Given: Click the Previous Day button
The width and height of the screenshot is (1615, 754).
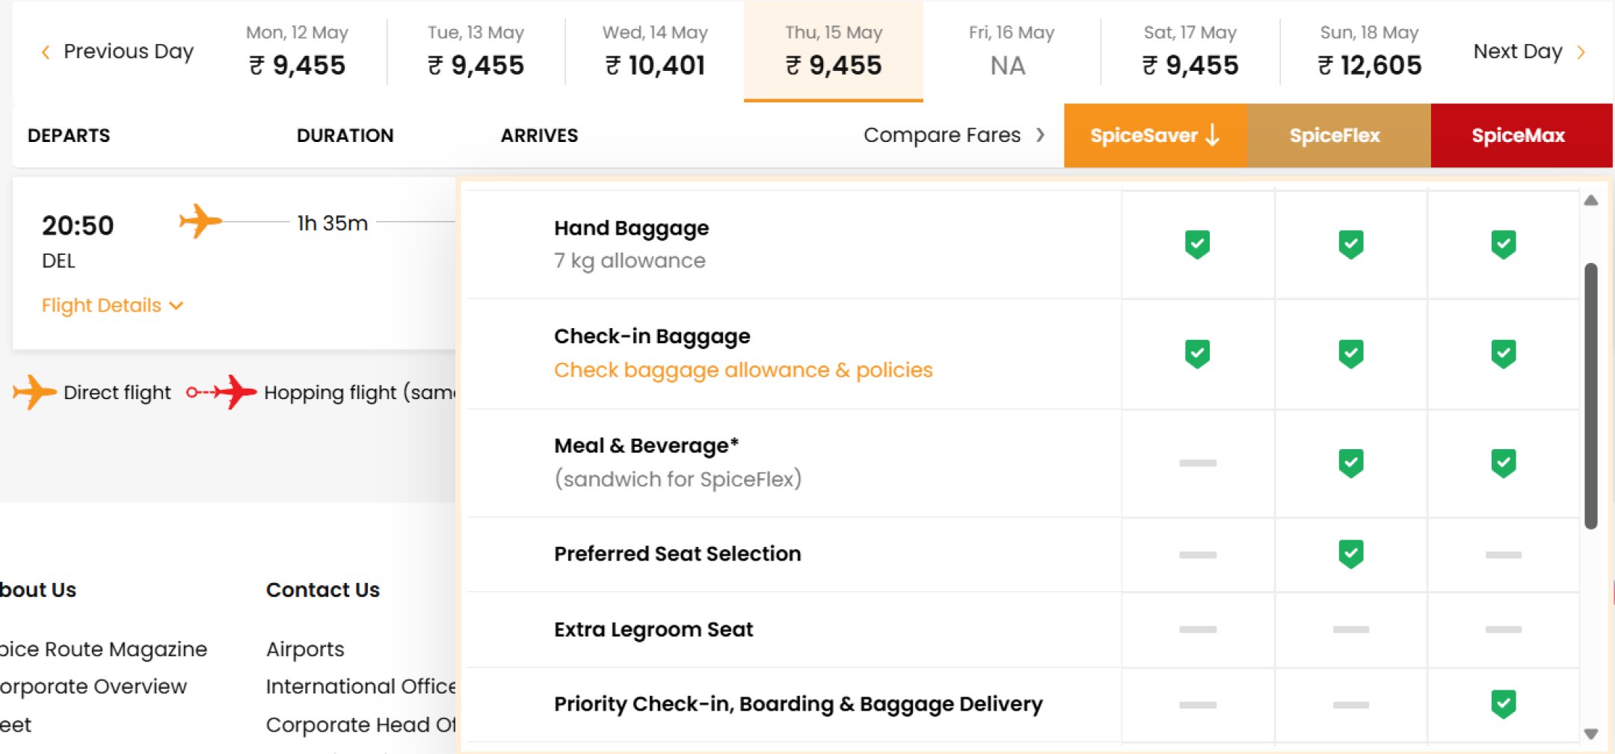Looking at the screenshot, I should [x=118, y=52].
